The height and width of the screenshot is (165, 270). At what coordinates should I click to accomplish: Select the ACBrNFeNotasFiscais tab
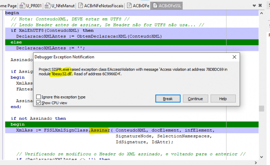pos(101,6)
